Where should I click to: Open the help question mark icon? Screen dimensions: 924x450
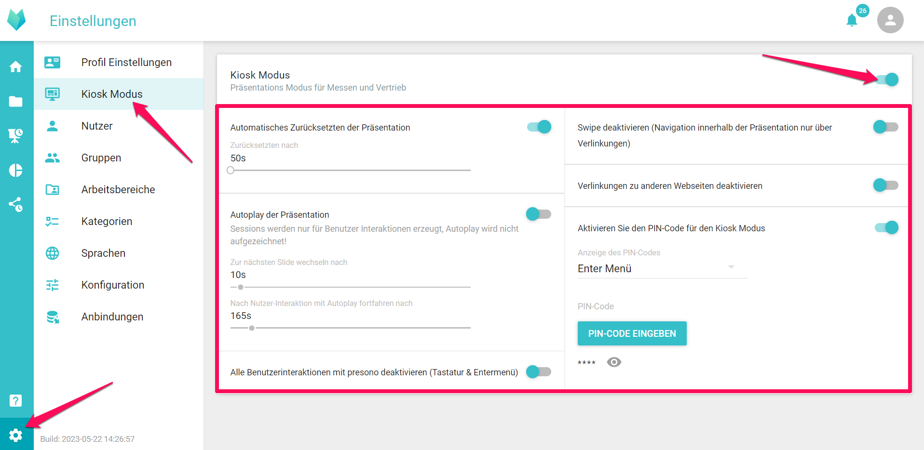16,400
